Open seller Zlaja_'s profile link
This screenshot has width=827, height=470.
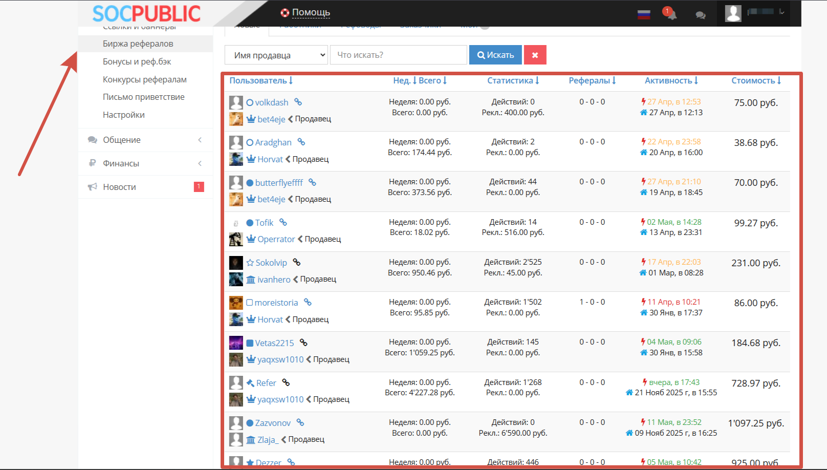(268, 439)
